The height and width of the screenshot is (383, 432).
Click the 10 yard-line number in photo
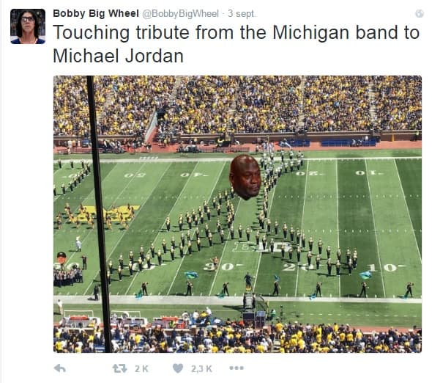[x=384, y=267]
